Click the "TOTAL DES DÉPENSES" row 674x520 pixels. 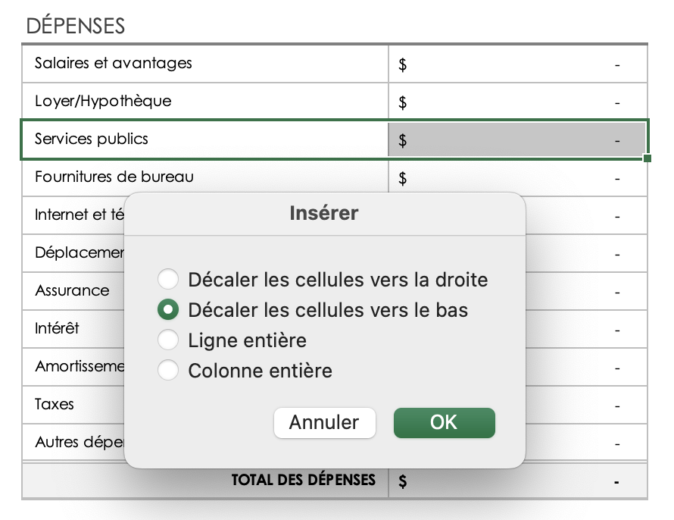(303, 480)
